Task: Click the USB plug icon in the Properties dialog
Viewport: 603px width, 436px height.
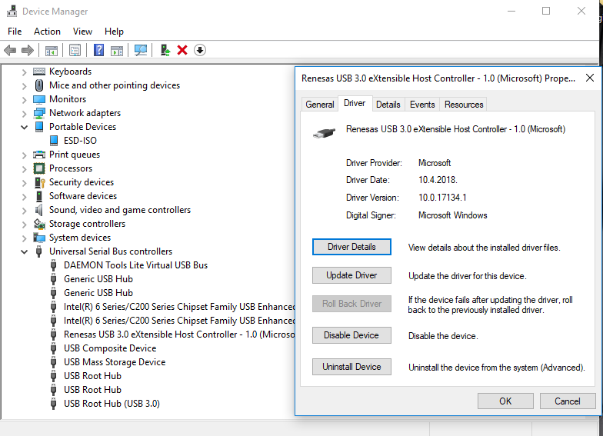Action: pos(324,133)
